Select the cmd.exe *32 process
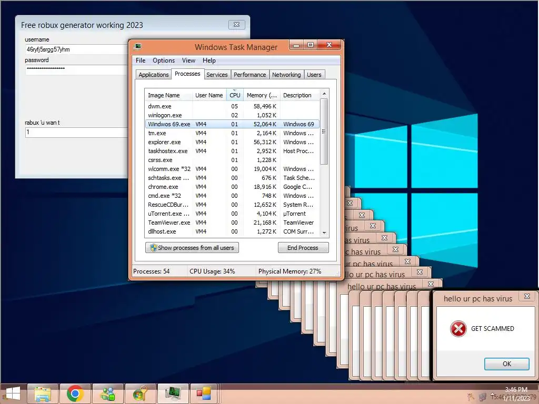This screenshot has width=539, height=404. click(232, 196)
